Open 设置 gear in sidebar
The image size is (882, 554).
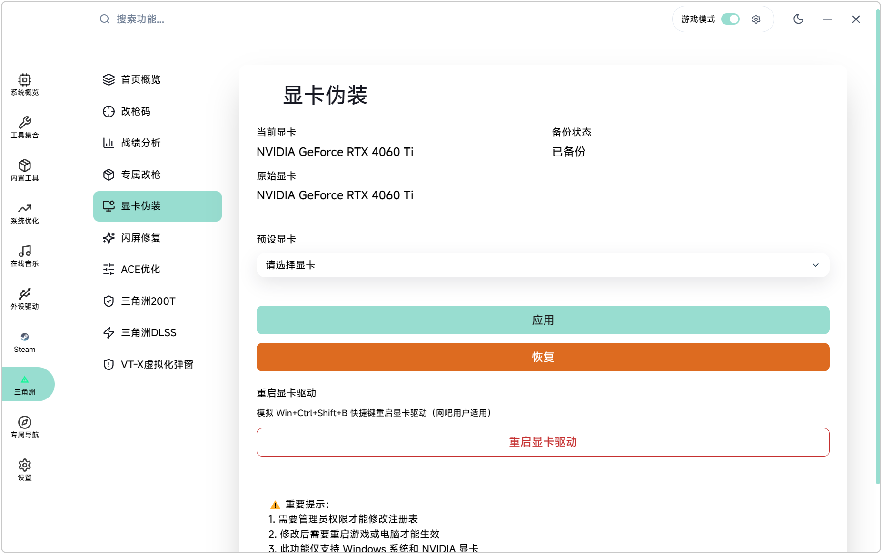point(25,465)
